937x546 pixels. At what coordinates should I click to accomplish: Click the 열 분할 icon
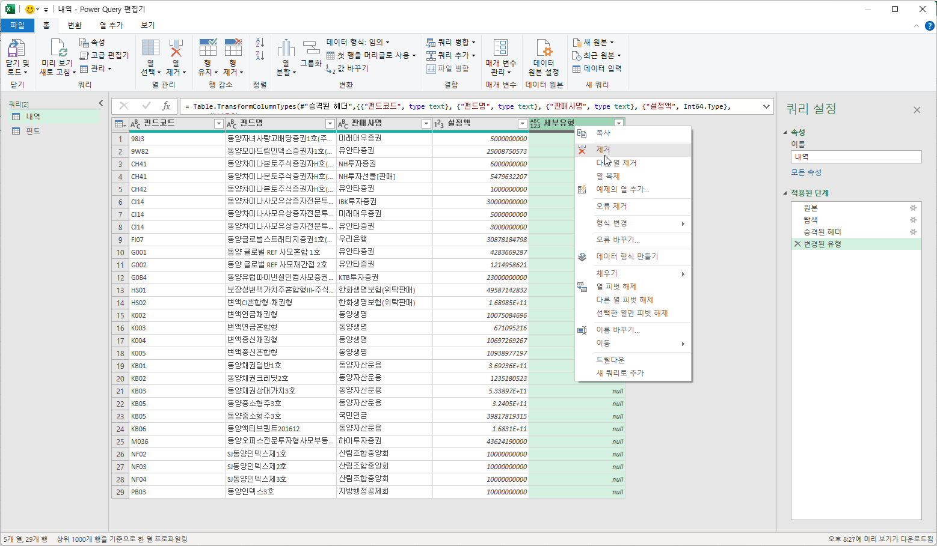[286, 48]
